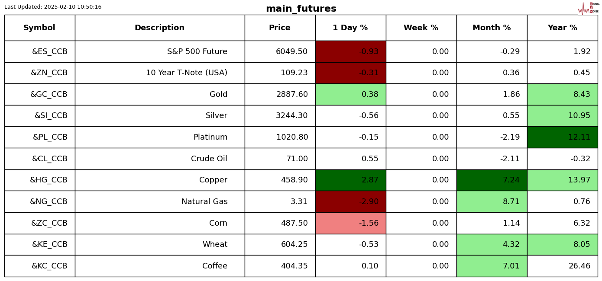The image size is (602, 281).
Task: Click the Year % column header
Action: tap(562, 28)
